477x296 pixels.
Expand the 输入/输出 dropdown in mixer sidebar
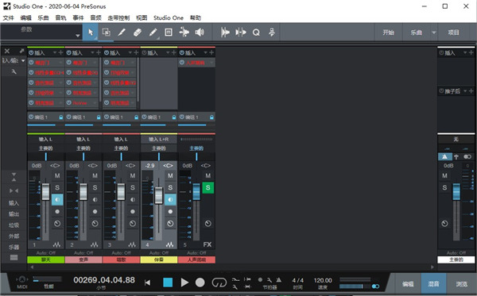[x=23, y=61]
